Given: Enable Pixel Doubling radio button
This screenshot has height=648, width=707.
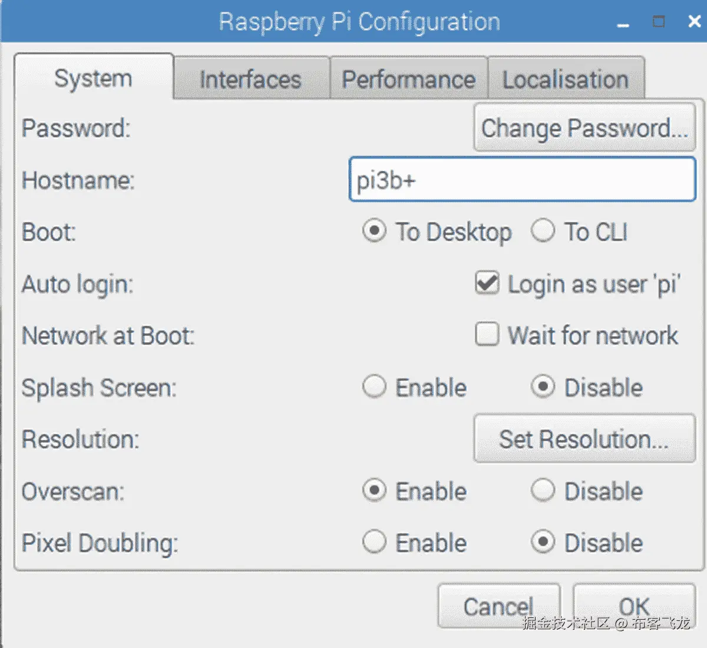Looking at the screenshot, I should 375,542.
